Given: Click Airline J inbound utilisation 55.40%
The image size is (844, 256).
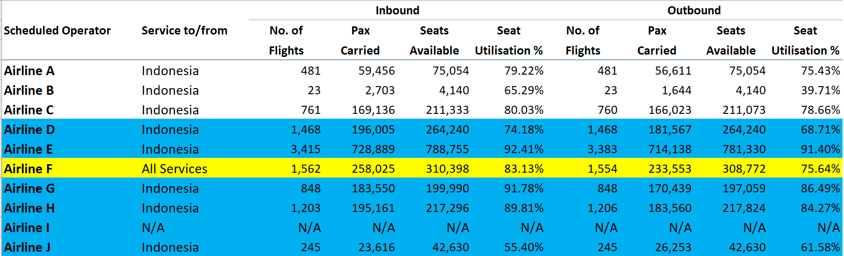Looking at the screenshot, I should point(524,247).
